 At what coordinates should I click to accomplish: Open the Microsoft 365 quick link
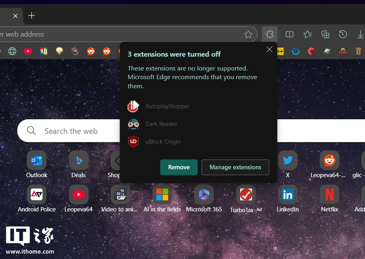click(x=204, y=199)
